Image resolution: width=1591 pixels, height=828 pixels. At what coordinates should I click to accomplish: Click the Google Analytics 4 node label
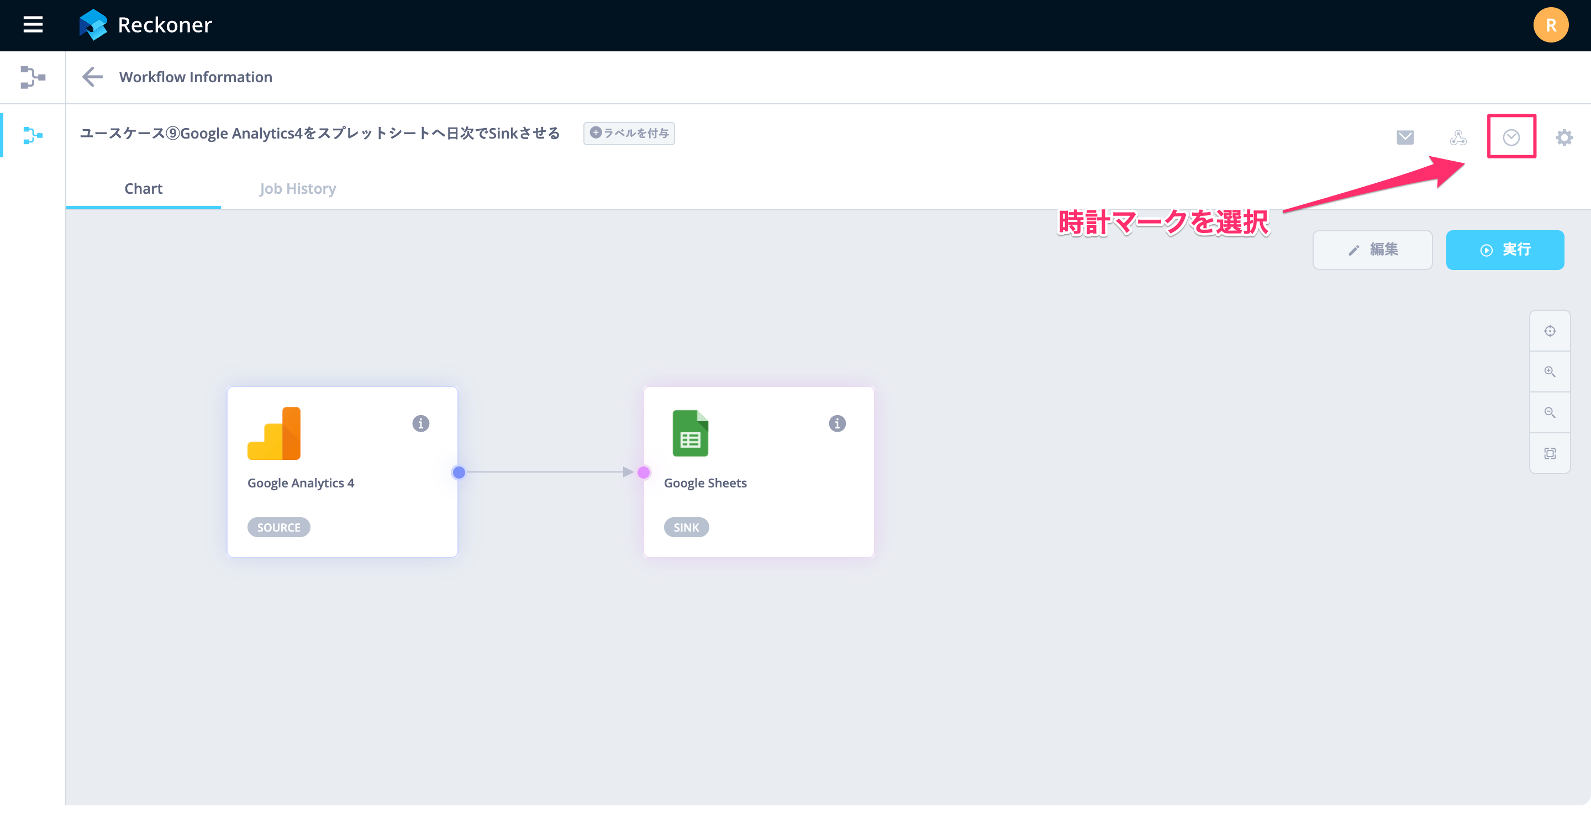pos(301,483)
